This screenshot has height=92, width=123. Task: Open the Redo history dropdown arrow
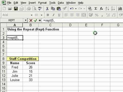[x=84, y=9]
